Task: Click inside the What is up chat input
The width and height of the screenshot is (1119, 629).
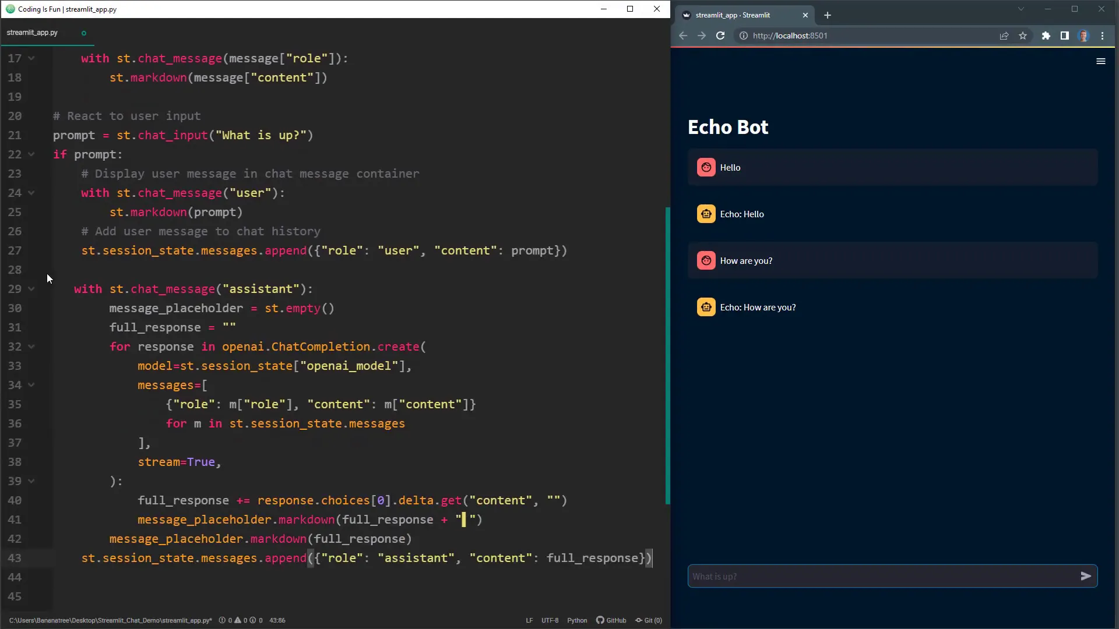Action: 845,576
